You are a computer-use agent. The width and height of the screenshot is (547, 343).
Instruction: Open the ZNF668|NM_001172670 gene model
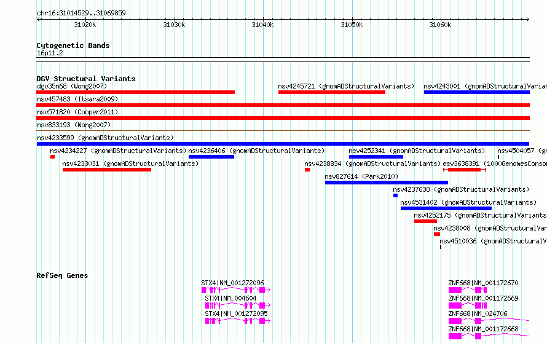(468, 290)
